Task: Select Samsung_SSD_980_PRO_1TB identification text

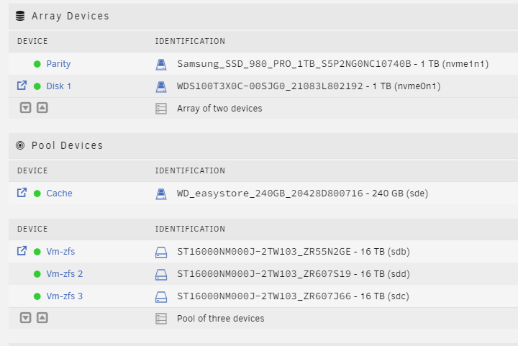Action: 332,64
